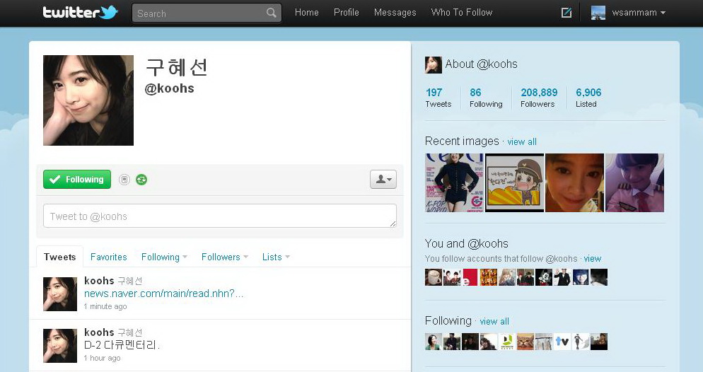Click the Tweet to @koohs text box
The height and width of the screenshot is (372, 703).
220,216
